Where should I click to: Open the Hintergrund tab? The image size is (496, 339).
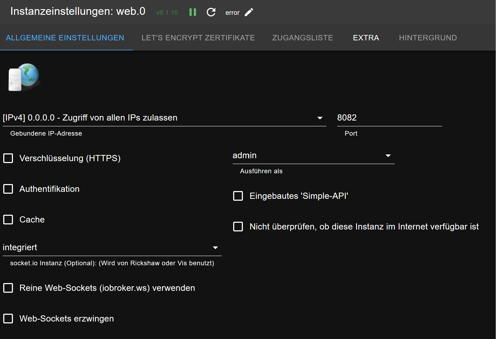[x=428, y=38]
